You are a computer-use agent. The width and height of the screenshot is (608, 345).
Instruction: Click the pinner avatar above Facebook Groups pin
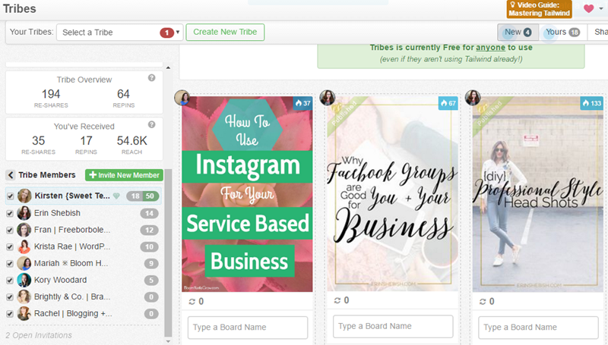pyautogui.click(x=328, y=98)
